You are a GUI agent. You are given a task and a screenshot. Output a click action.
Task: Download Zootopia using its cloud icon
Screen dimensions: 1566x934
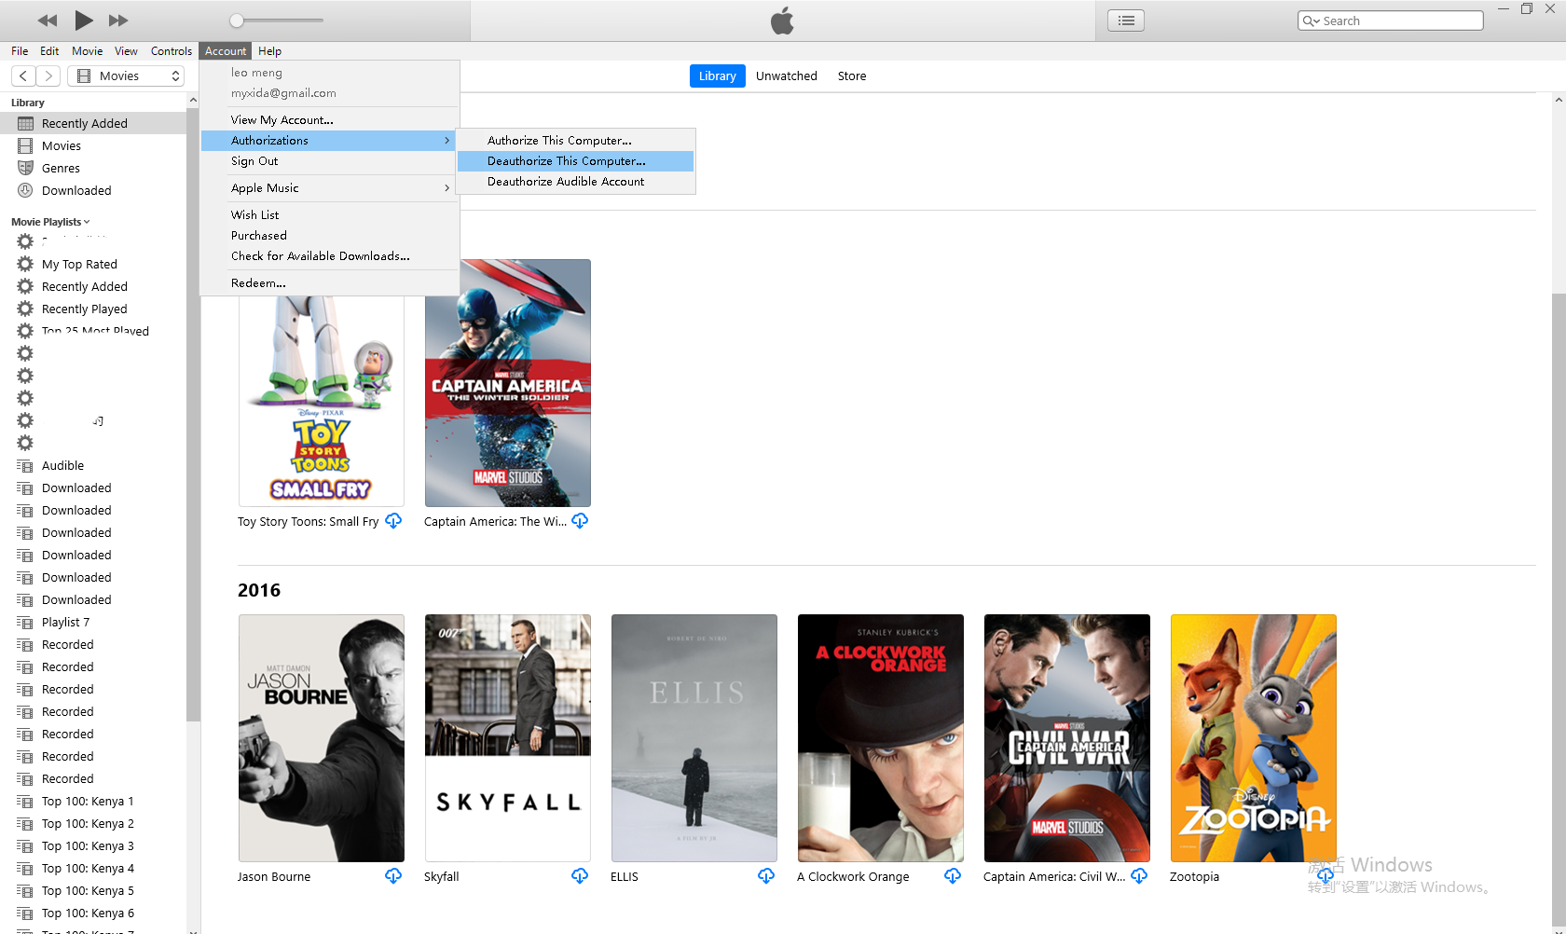1325,875
